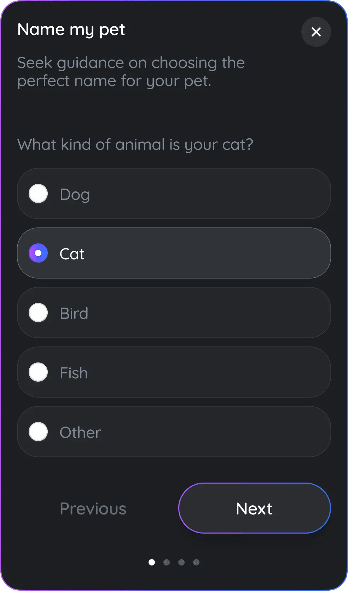Image resolution: width=348 pixels, height=591 pixels.
Task: Jump to the third pagination dot
Action: (181, 562)
